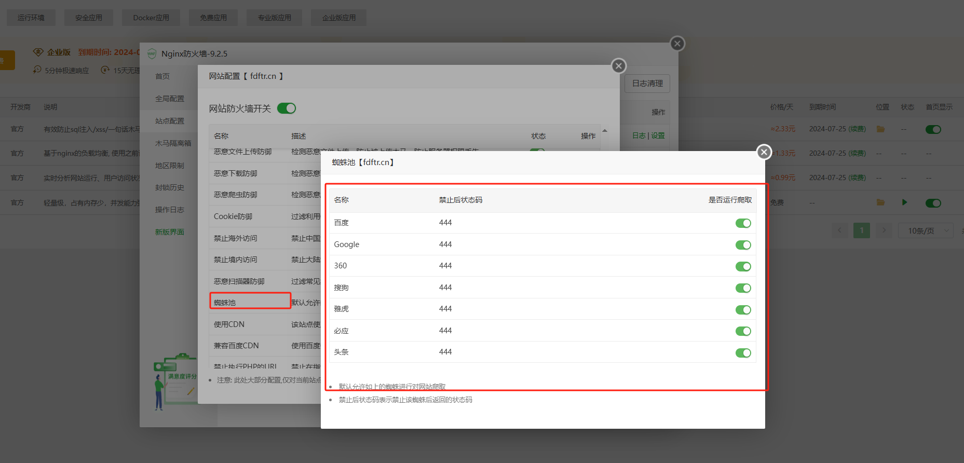Image resolution: width=964 pixels, height=463 pixels.
Task: Click the ≈2.33元 price cell
Action: (783, 129)
